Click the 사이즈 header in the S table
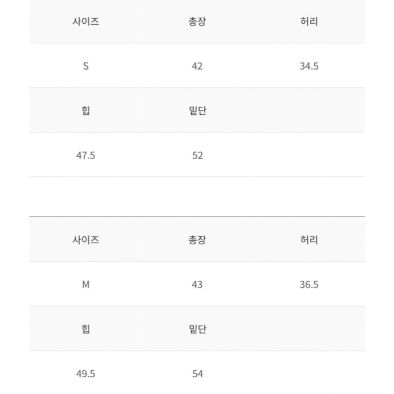 click(86, 21)
